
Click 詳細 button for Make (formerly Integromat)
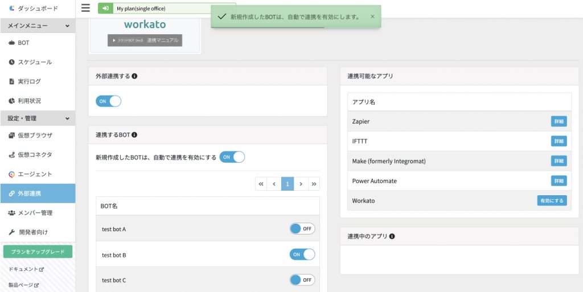pos(559,161)
